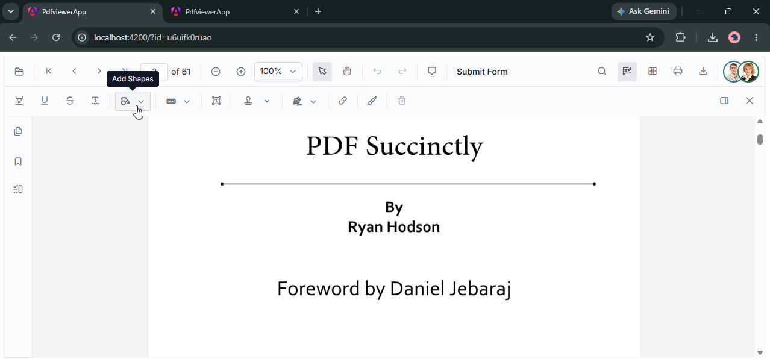Open page thumbnails panel
770x359 pixels.
pos(18,131)
